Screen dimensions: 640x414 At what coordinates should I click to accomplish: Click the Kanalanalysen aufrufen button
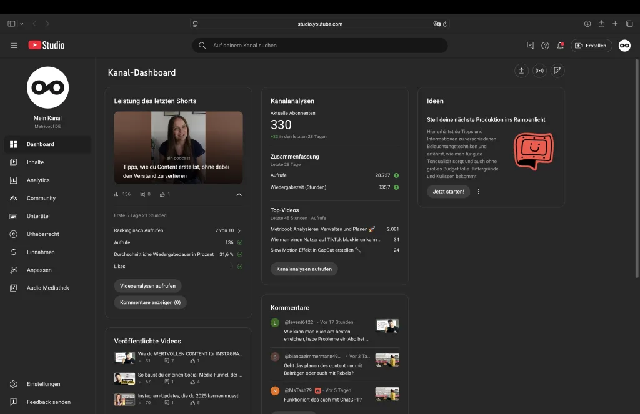(x=304, y=269)
